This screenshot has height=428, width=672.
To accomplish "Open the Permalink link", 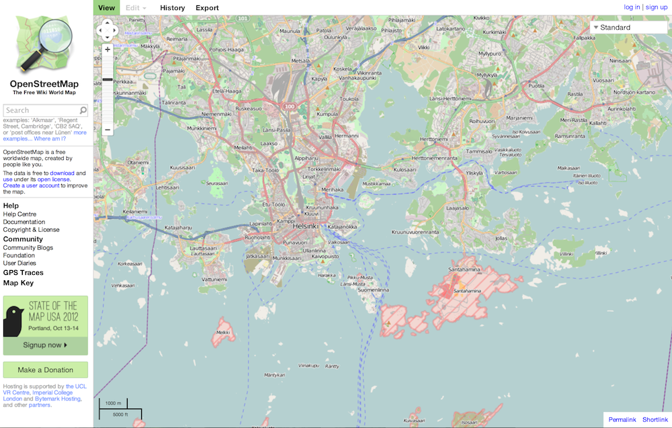I will pos(622,419).
